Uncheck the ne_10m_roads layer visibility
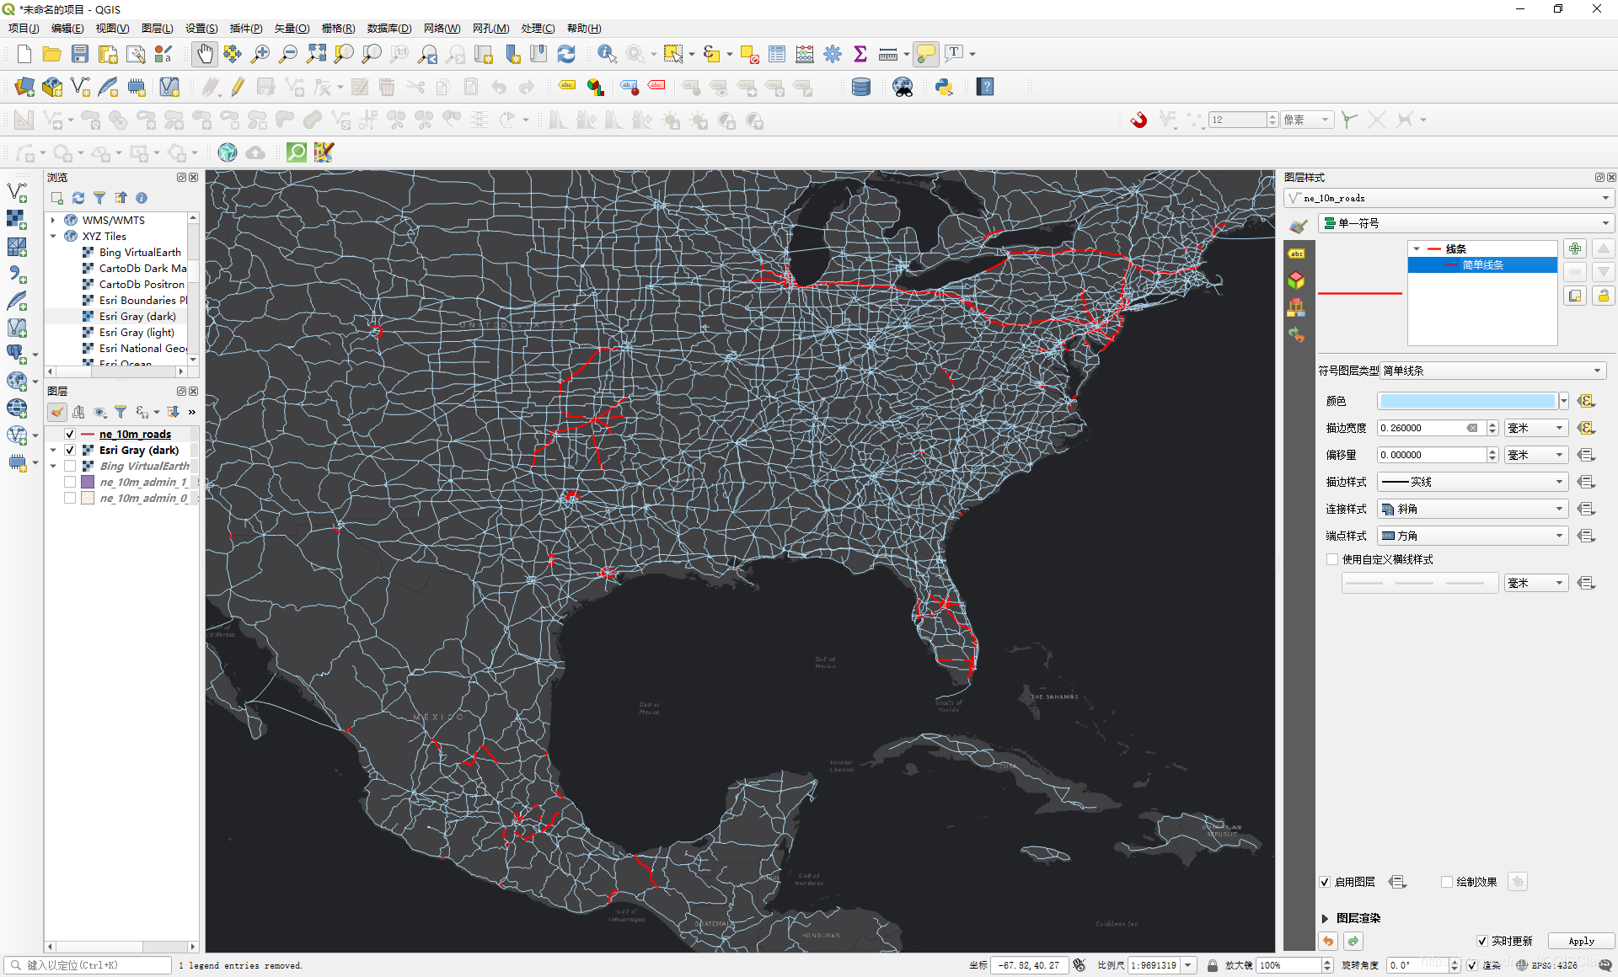1618x977 pixels. tap(70, 434)
